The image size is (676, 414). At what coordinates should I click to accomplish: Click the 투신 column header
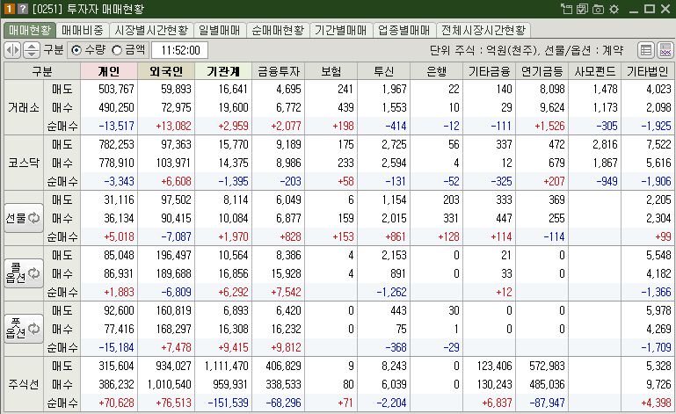(x=383, y=71)
